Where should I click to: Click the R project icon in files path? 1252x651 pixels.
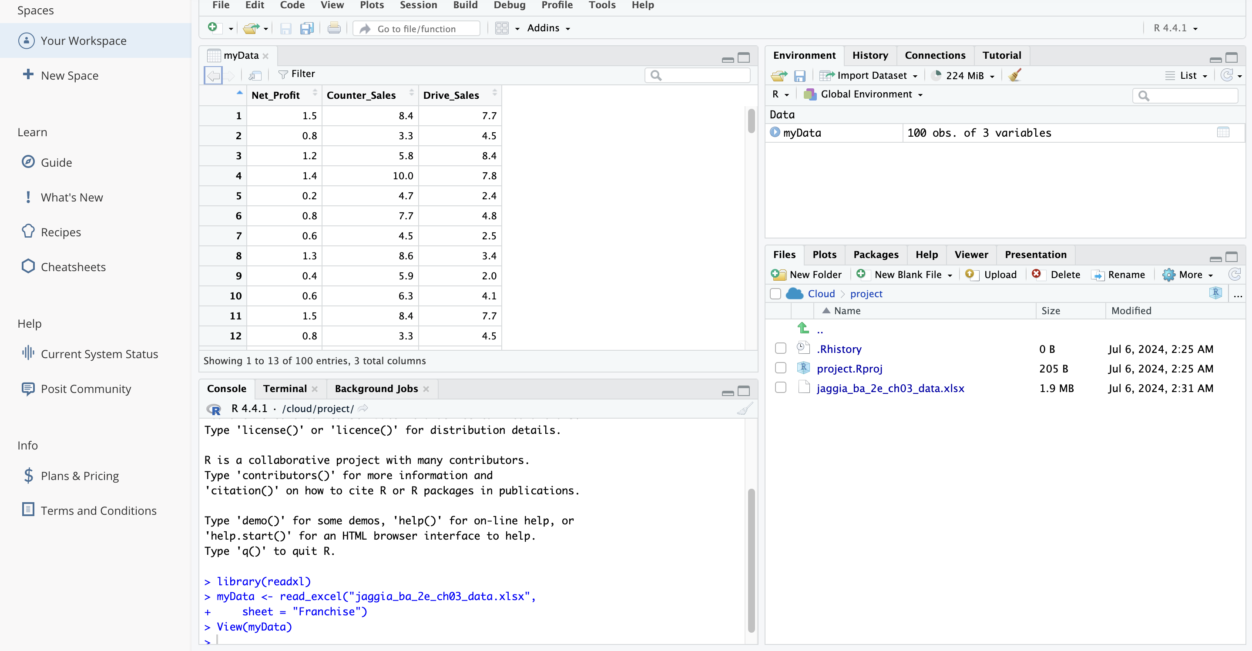click(x=1215, y=293)
